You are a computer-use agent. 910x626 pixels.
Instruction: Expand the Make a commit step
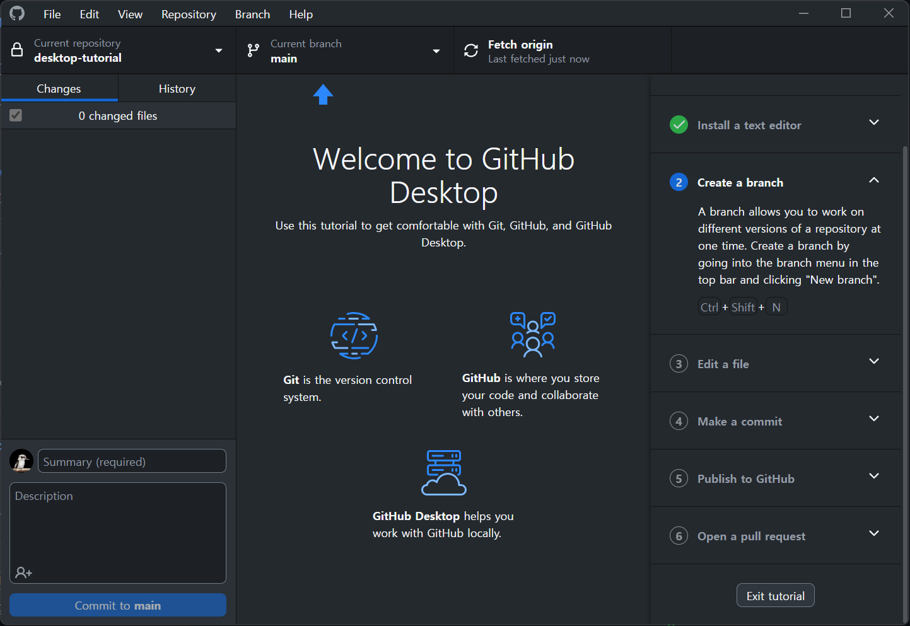[x=874, y=419]
